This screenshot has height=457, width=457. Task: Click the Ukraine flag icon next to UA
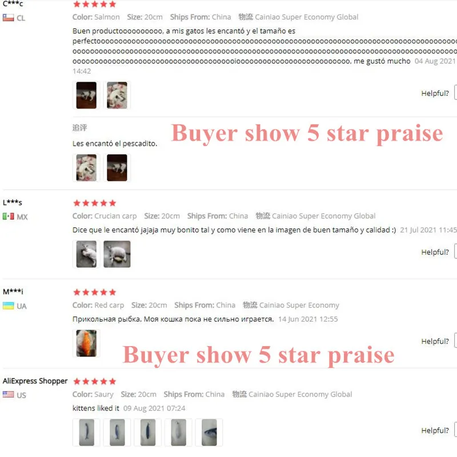pyautogui.click(x=8, y=306)
